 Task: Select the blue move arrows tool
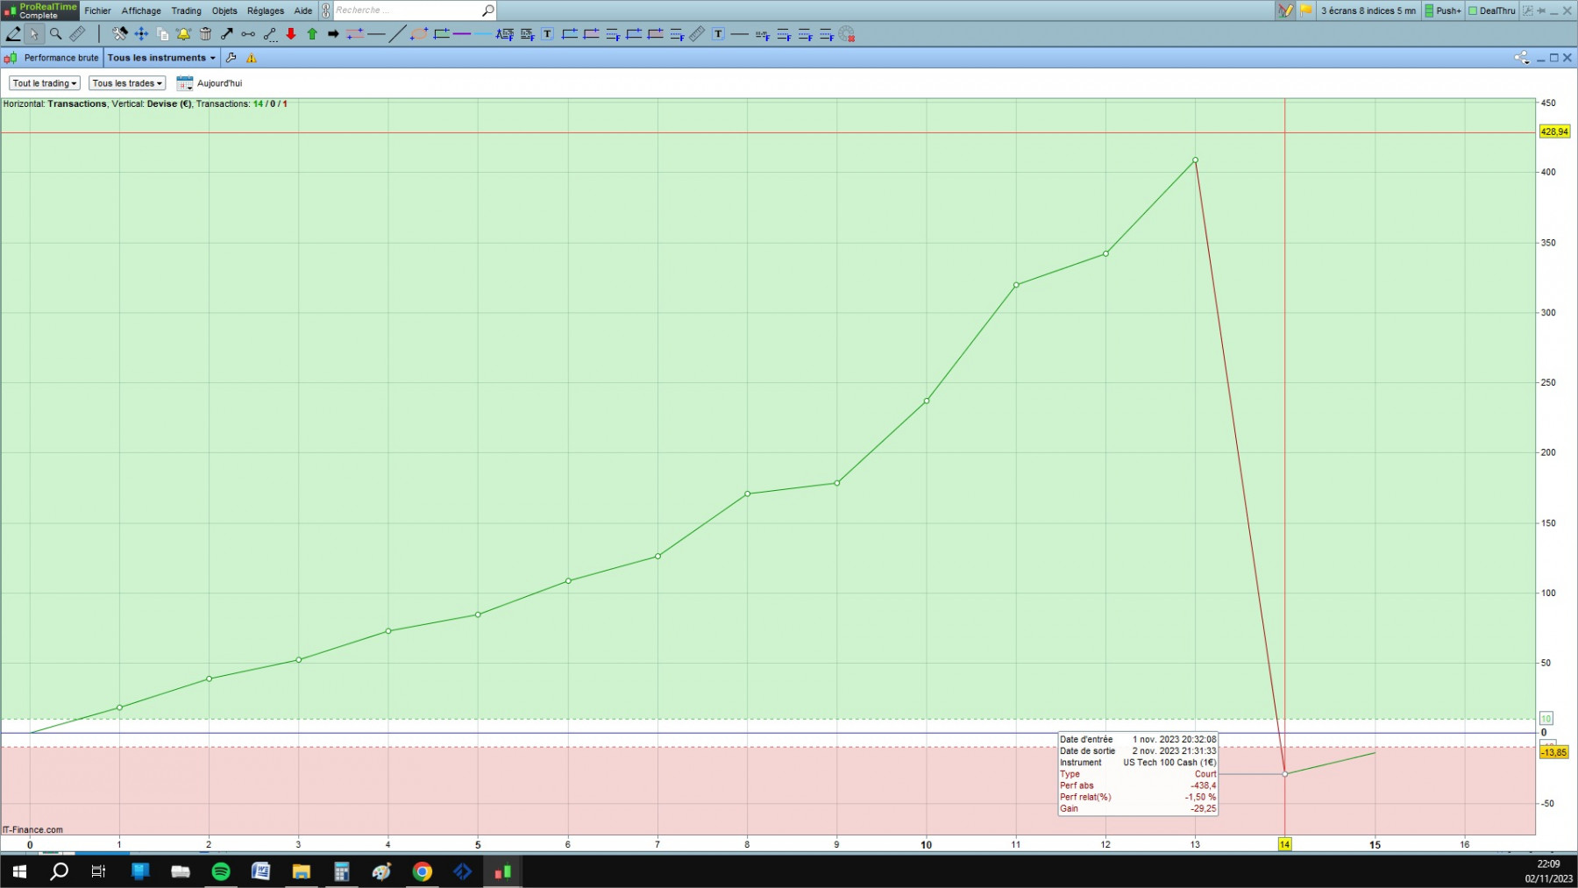(141, 34)
